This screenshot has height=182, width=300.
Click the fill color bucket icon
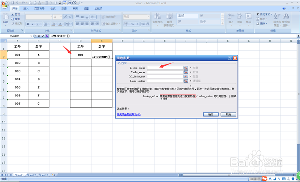coord(53,24)
